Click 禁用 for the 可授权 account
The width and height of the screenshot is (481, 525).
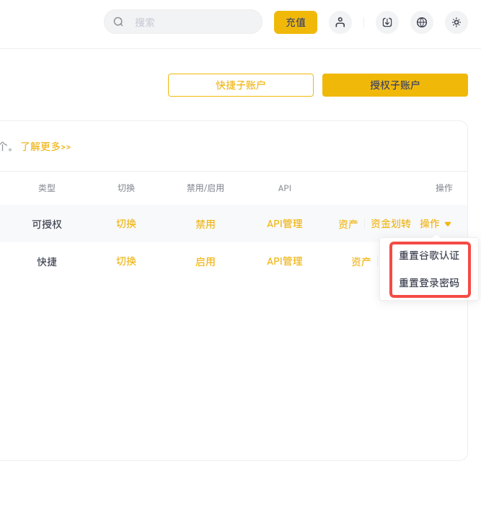[x=206, y=224]
